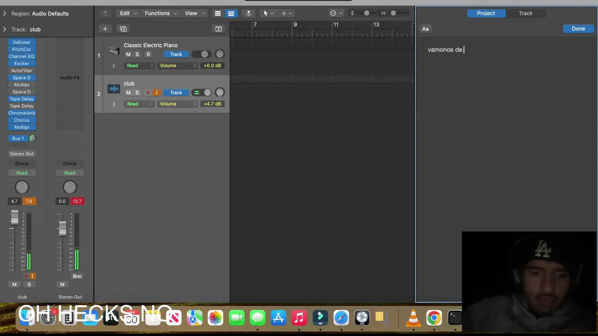This screenshot has width=598, height=336.
Task: Toggle the Flex show/hide button
Action: (249, 13)
